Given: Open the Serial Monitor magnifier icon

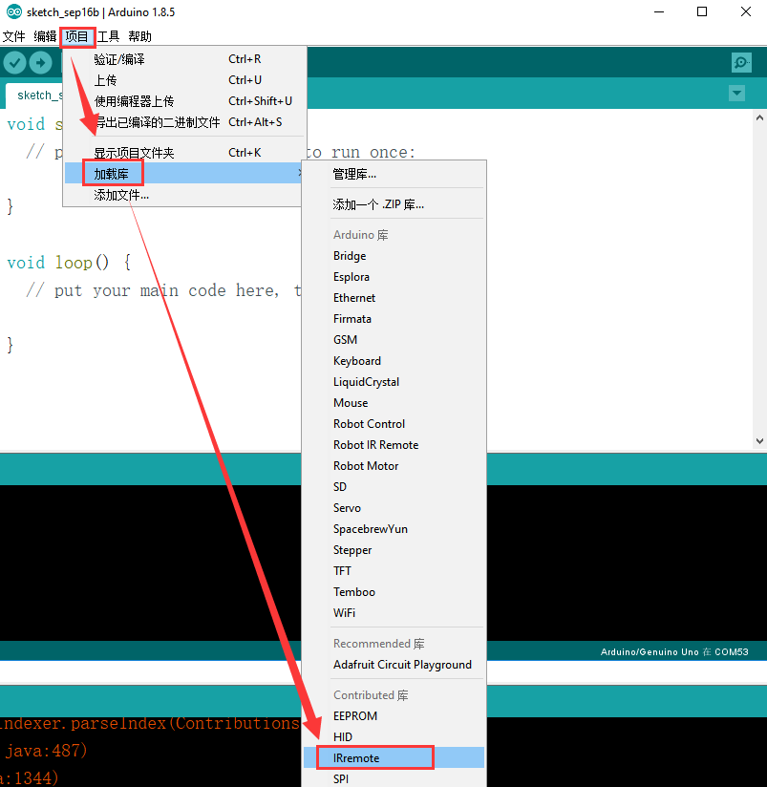Looking at the screenshot, I should click(x=741, y=63).
